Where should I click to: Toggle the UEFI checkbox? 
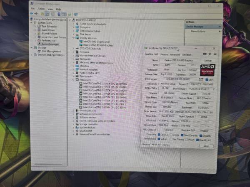point(207,79)
